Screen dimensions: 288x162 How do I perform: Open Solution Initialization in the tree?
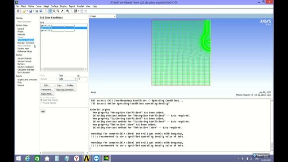[x=26, y=67]
